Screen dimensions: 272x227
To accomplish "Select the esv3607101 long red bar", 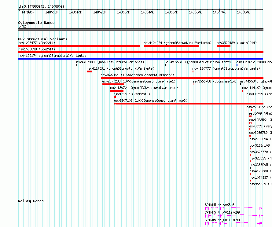I will (x=182, y=78).
